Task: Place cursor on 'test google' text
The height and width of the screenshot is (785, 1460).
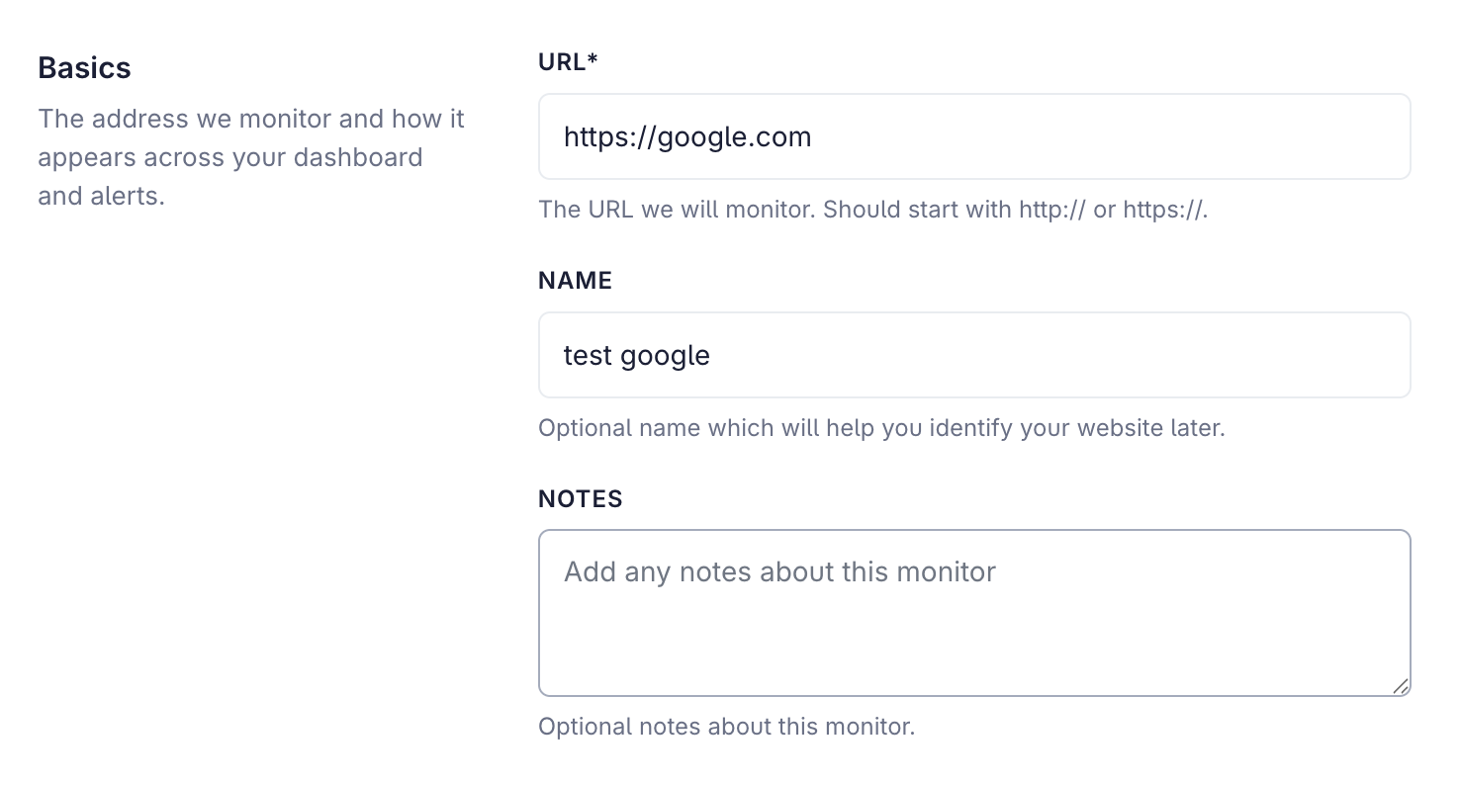Action: pos(637,355)
